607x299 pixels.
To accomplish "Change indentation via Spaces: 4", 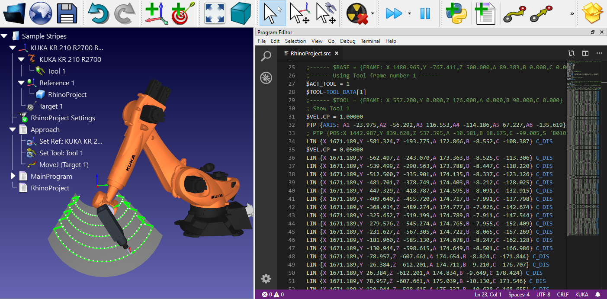I will pyautogui.click(x=519, y=294).
